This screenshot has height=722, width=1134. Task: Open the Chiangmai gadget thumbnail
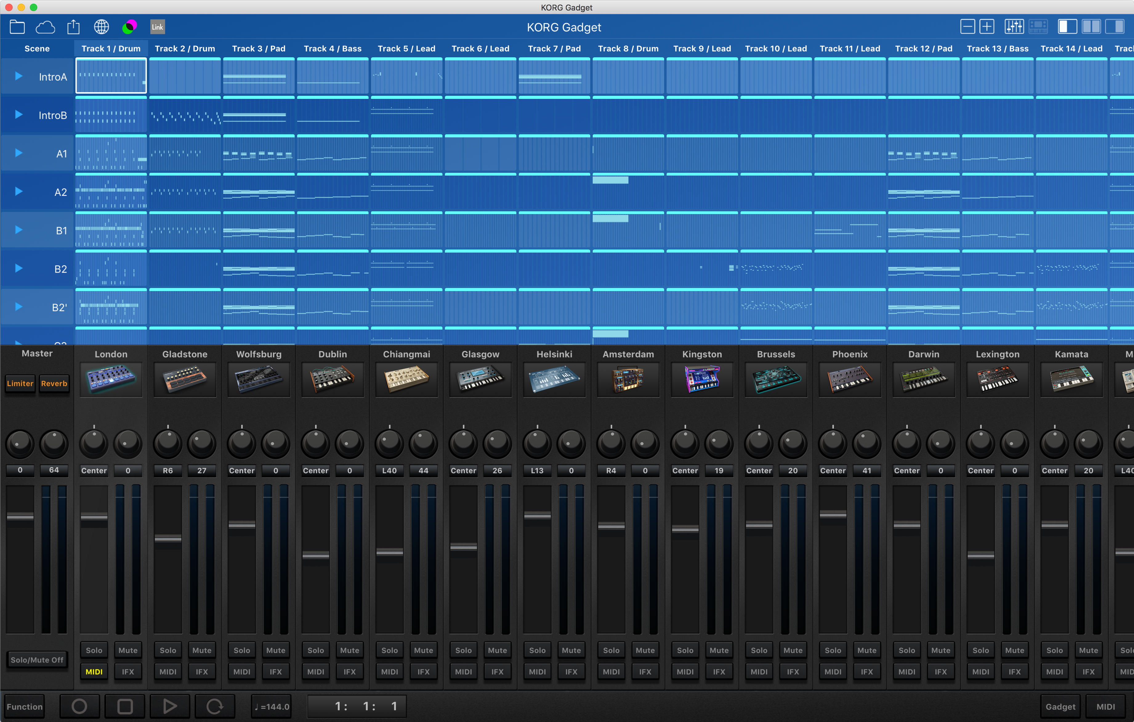(x=407, y=379)
